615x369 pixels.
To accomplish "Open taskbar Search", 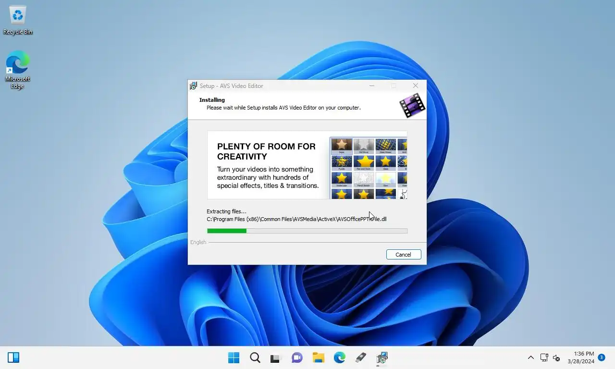I will tap(255, 357).
